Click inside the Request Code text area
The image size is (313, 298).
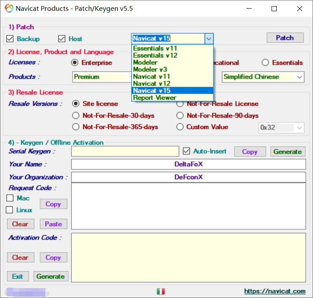(x=189, y=206)
